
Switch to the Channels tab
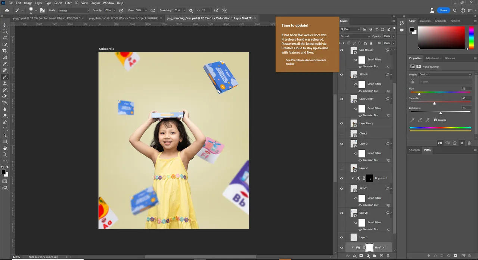(415, 150)
